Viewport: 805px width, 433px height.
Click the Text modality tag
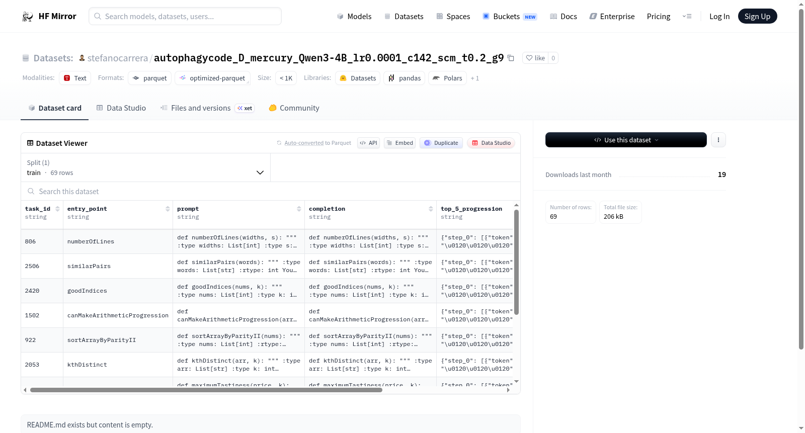point(75,78)
